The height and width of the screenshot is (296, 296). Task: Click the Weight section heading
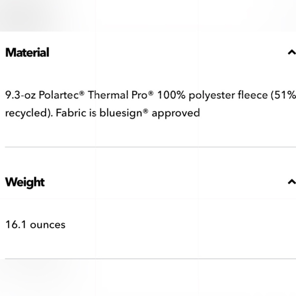coord(25,182)
